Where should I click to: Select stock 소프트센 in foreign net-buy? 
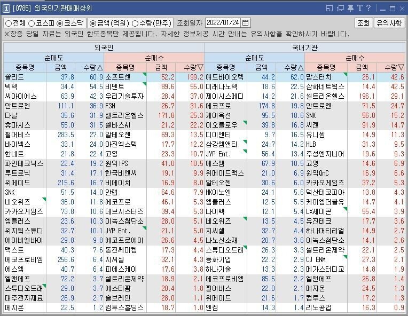[118, 77]
